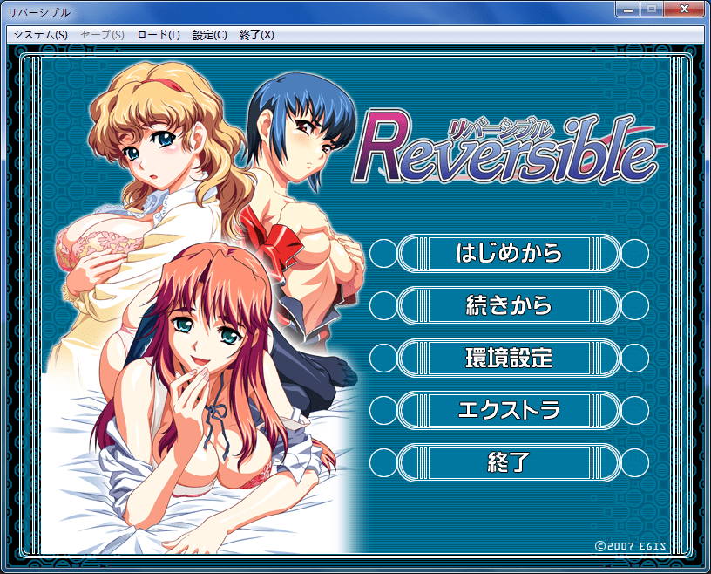Expand the 終了(X) menu in menu bar
Viewport: 711px width, 574px height.
tap(256, 35)
